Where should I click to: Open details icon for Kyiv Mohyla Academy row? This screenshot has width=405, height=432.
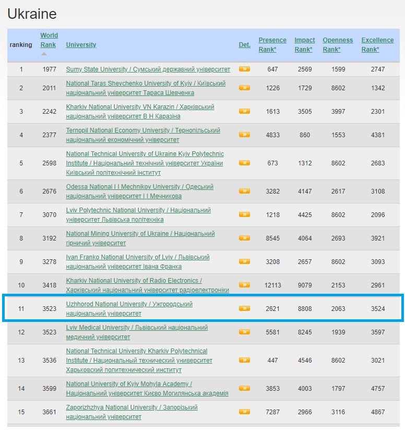click(x=244, y=388)
